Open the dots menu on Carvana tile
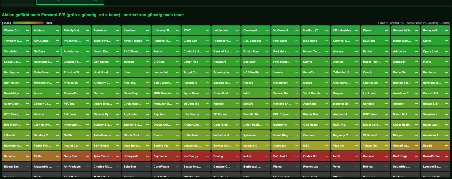 tap(27, 156)
